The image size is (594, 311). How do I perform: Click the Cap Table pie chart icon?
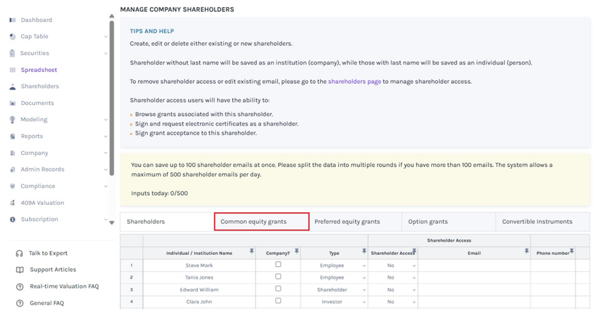click(13, 37)
